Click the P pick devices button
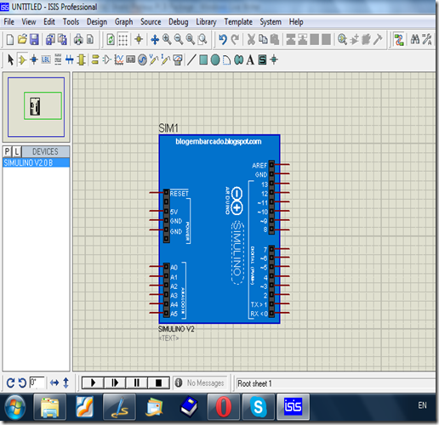 click(x=7, y=152)
